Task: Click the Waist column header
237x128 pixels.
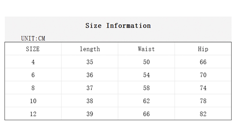Action: [146, 49]
